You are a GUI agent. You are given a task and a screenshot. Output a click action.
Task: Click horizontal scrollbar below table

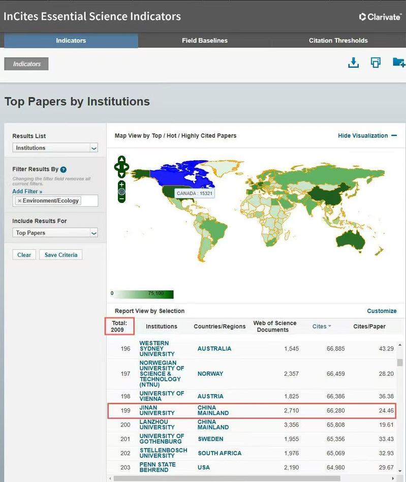pos(227,478)
